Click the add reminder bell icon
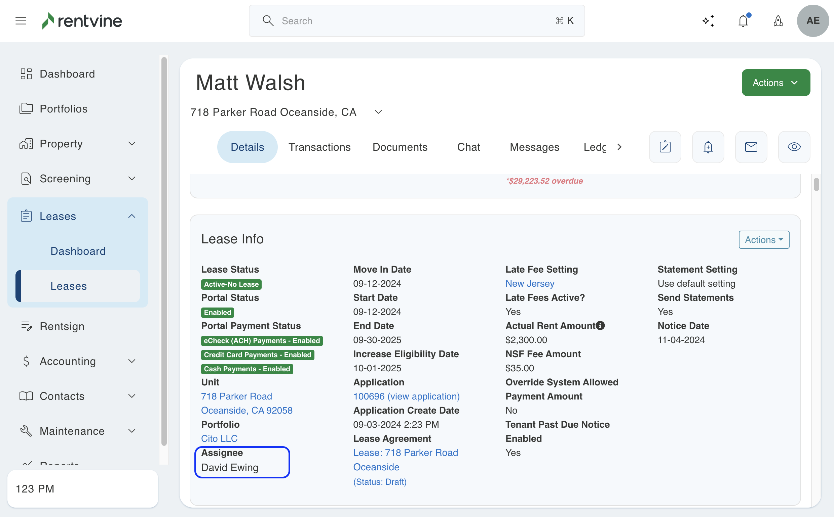 (708, 147)
